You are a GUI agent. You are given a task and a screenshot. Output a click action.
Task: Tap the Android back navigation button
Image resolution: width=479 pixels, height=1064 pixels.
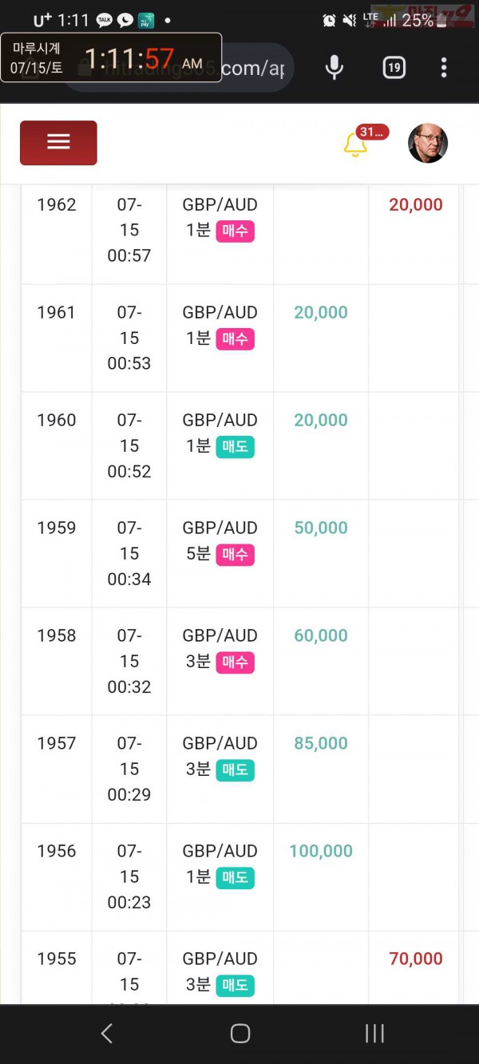[x=106, y=1034]
